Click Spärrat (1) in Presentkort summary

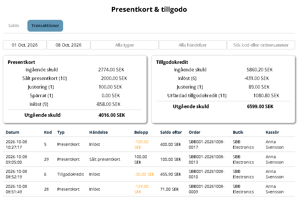[x=42, y=95]
